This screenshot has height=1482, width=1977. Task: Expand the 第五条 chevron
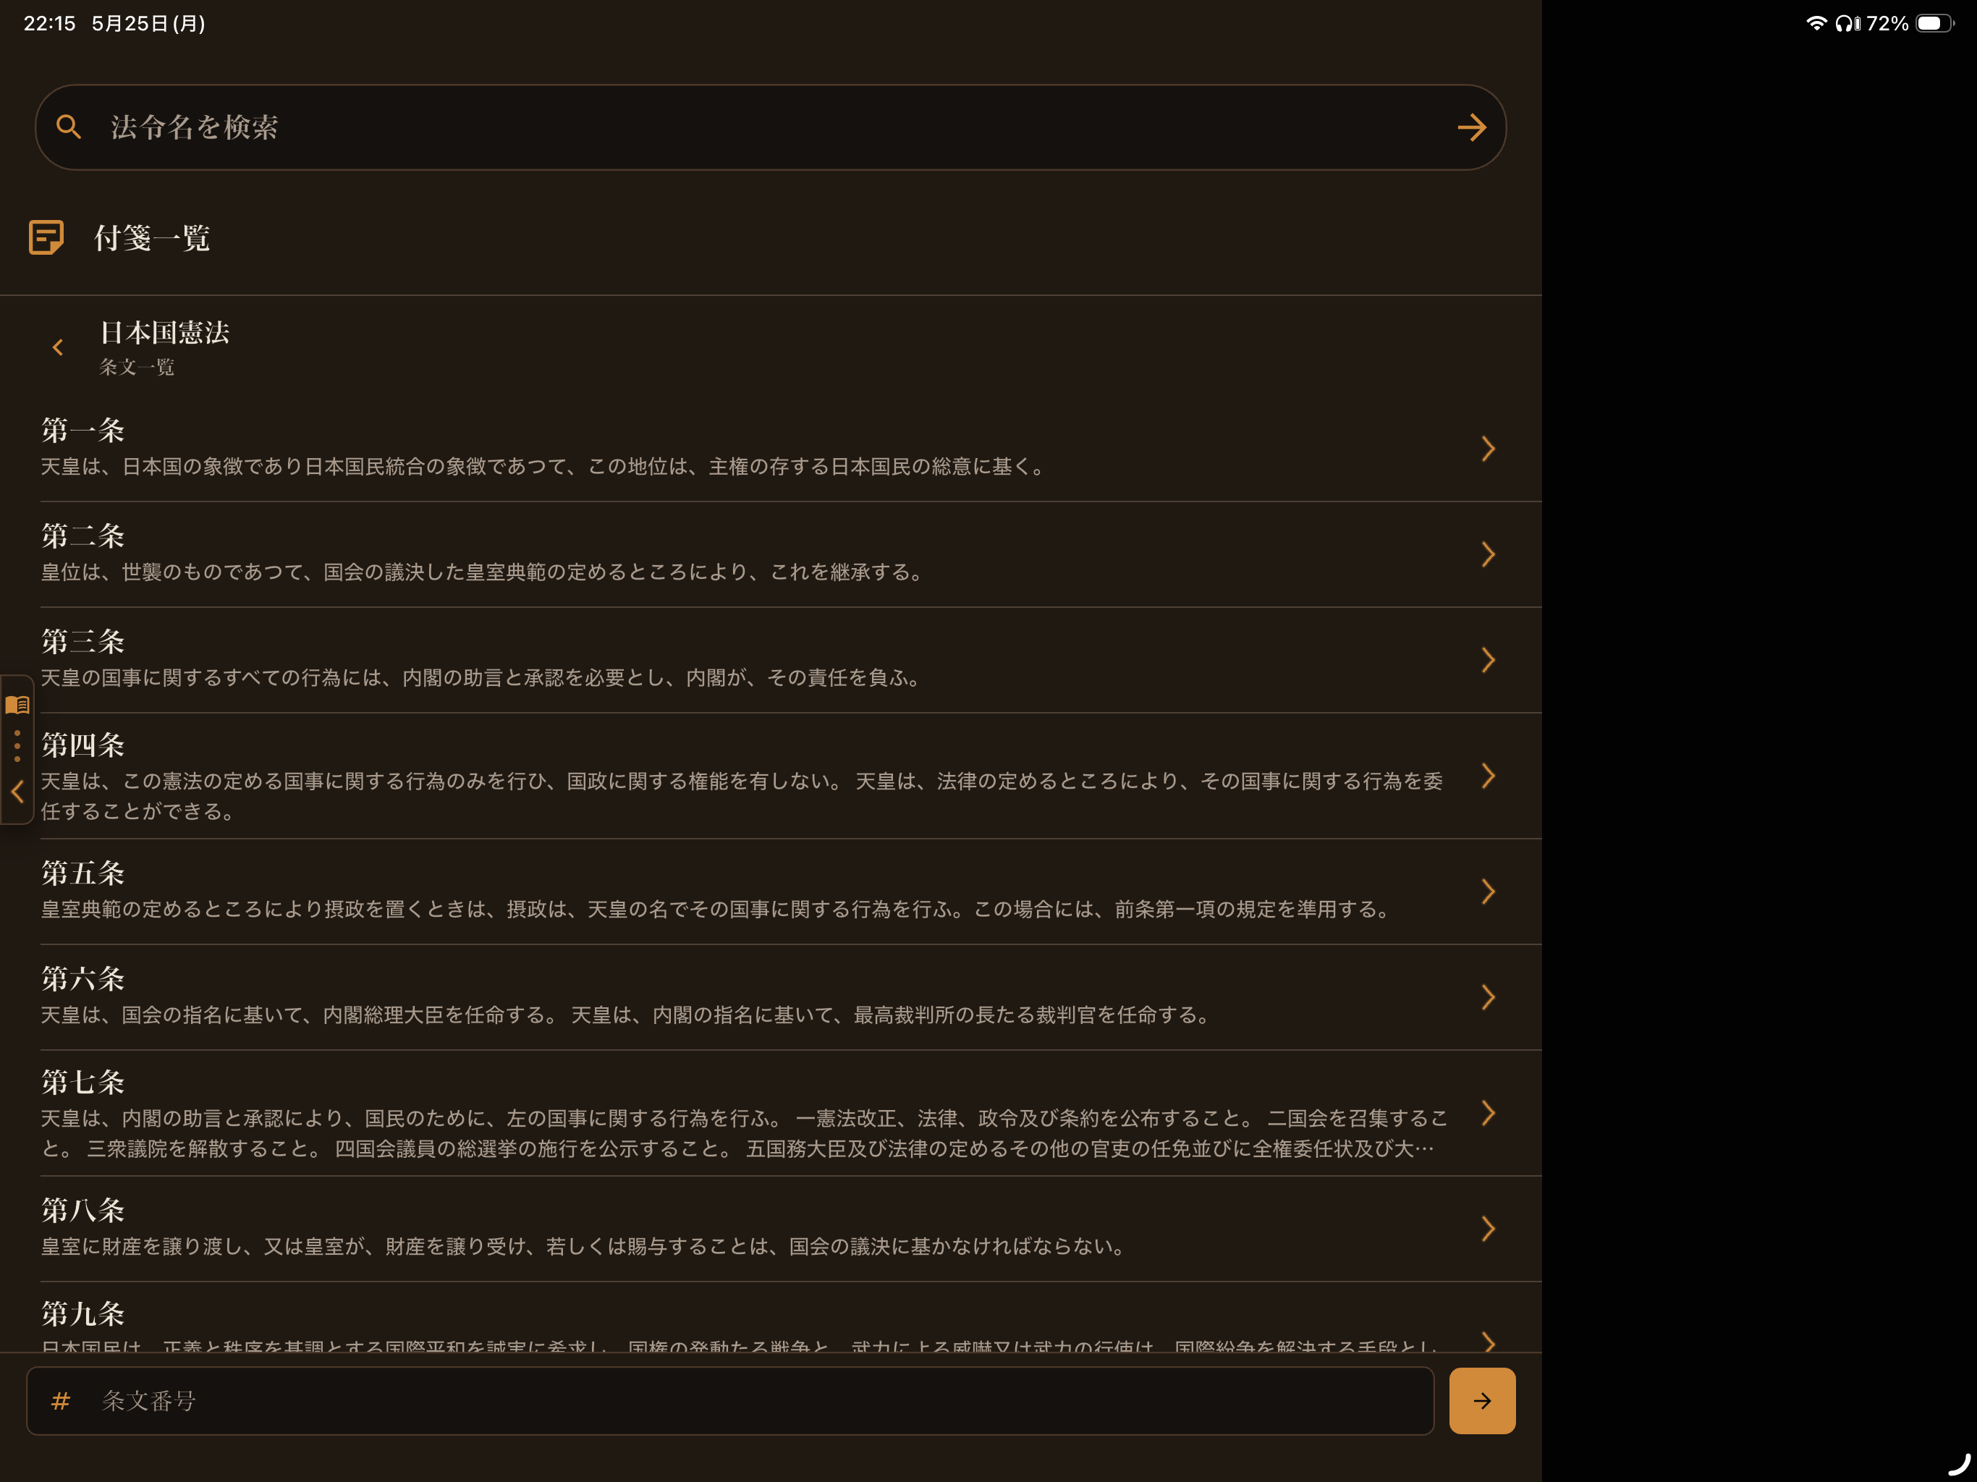pyautogui.click(x=1487, y=892)
